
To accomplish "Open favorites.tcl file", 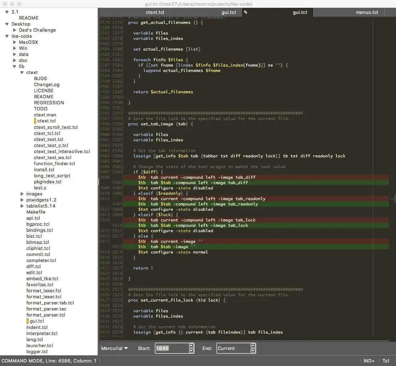I will 40,284.
